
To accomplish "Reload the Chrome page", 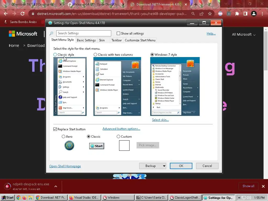I will tap(23, 14).
